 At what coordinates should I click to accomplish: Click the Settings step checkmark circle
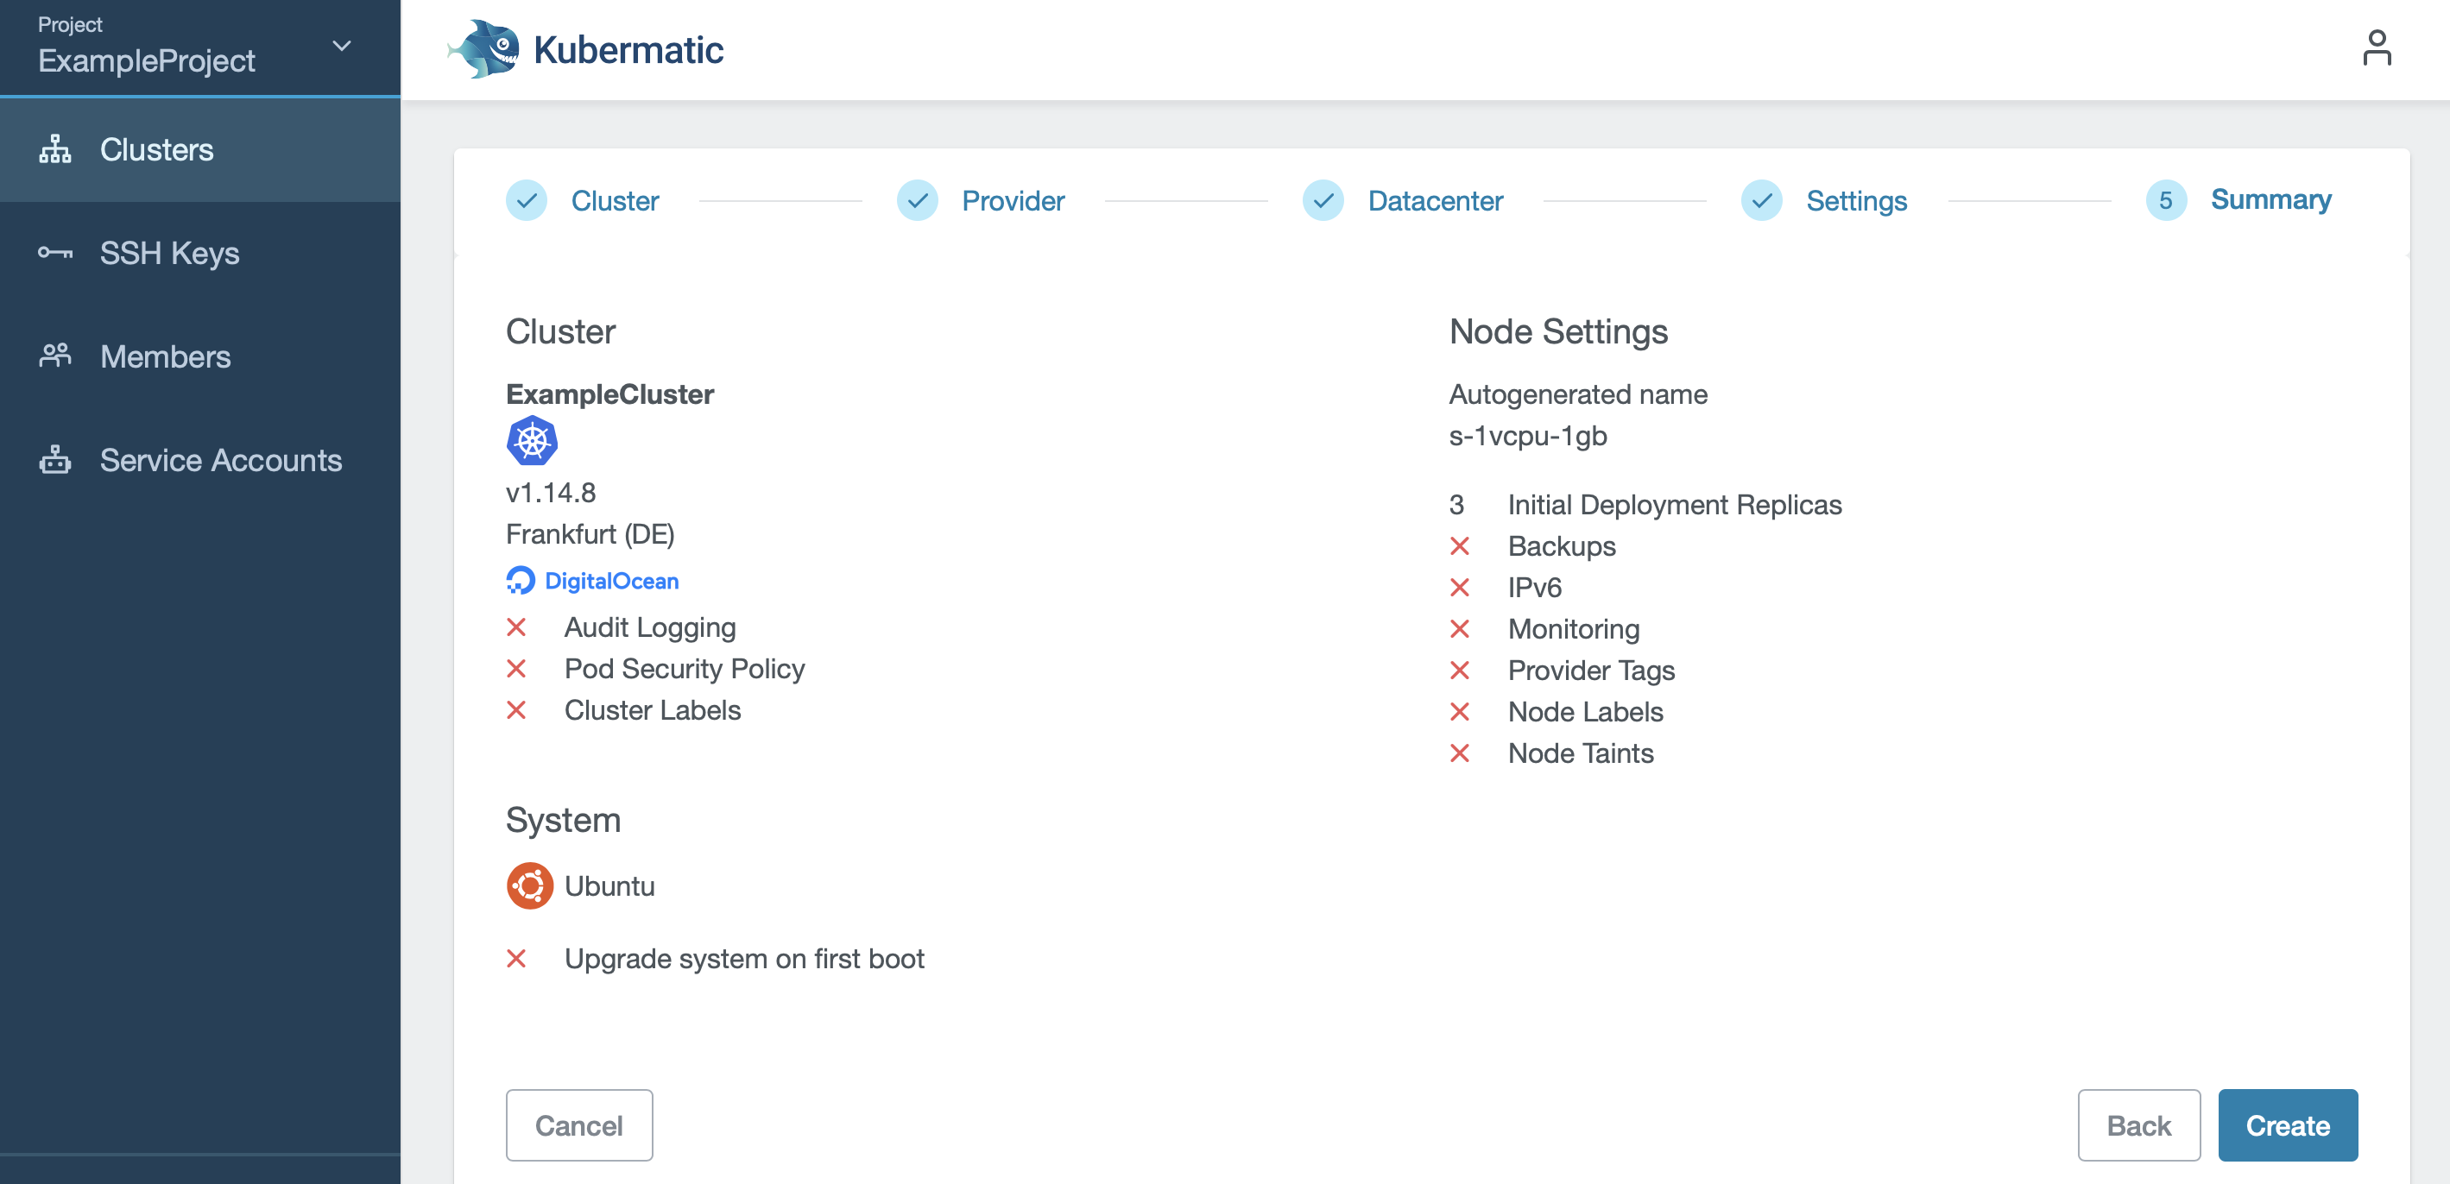1761,201
